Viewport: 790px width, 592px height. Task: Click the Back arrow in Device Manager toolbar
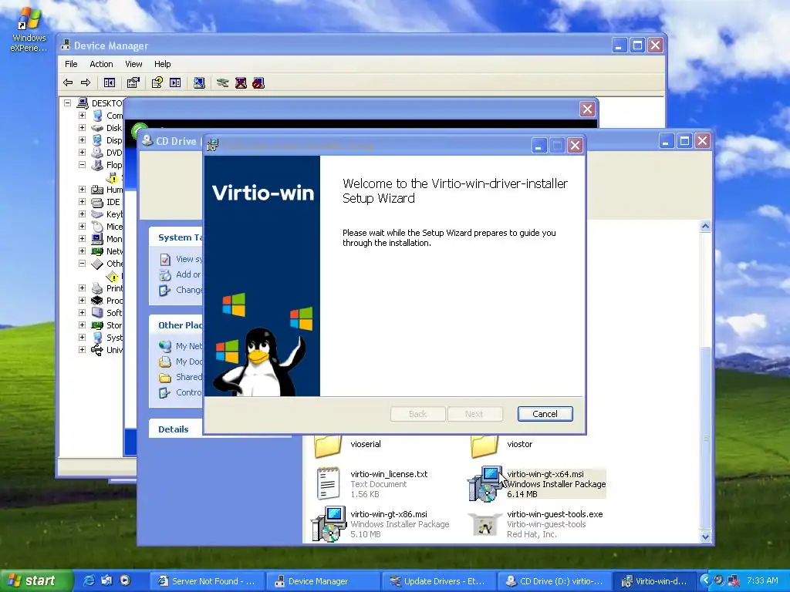tap(68, 82)
